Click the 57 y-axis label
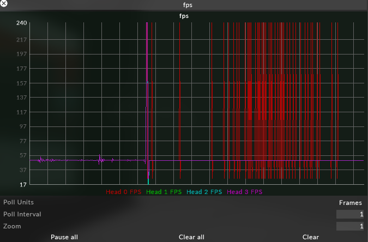Screen dimensions: 368x242 23,155
